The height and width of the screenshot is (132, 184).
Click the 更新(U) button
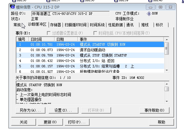[x=50, y=122]
